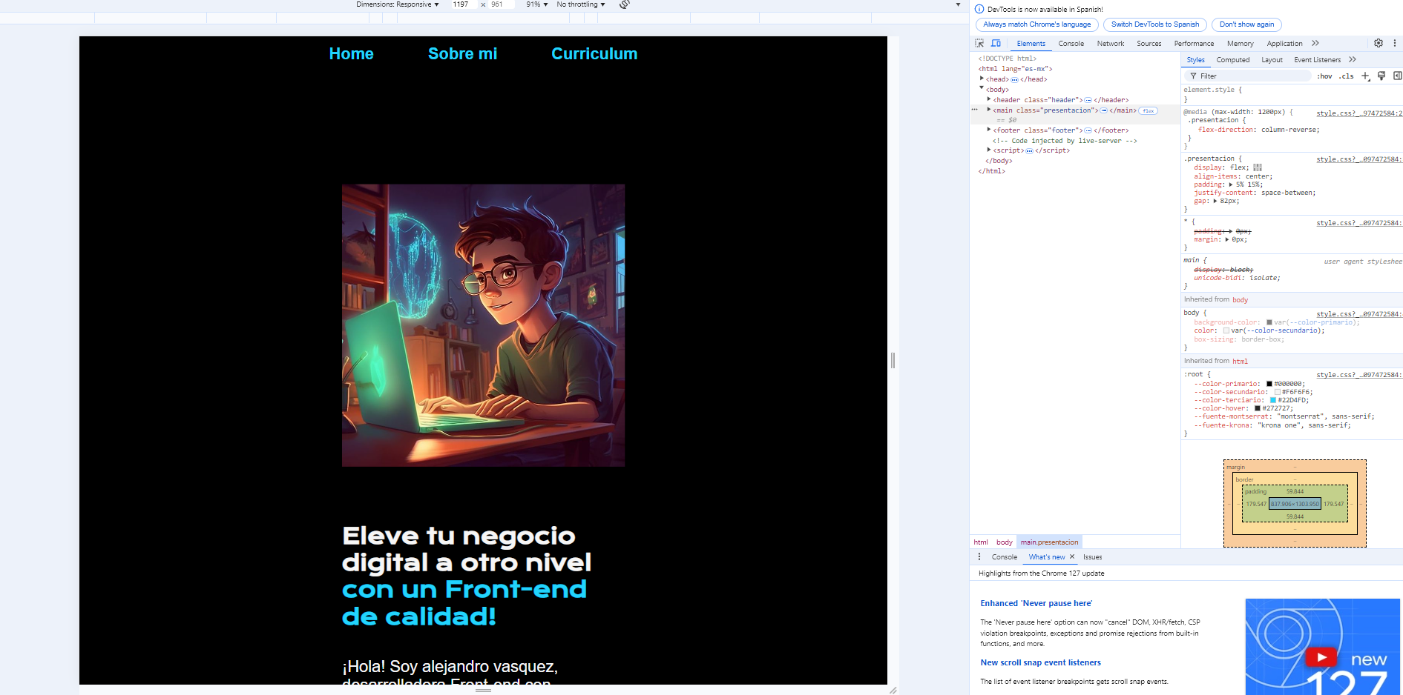
Task: Click the --color-primario #000000 swatch
Action: (1269, 384)
